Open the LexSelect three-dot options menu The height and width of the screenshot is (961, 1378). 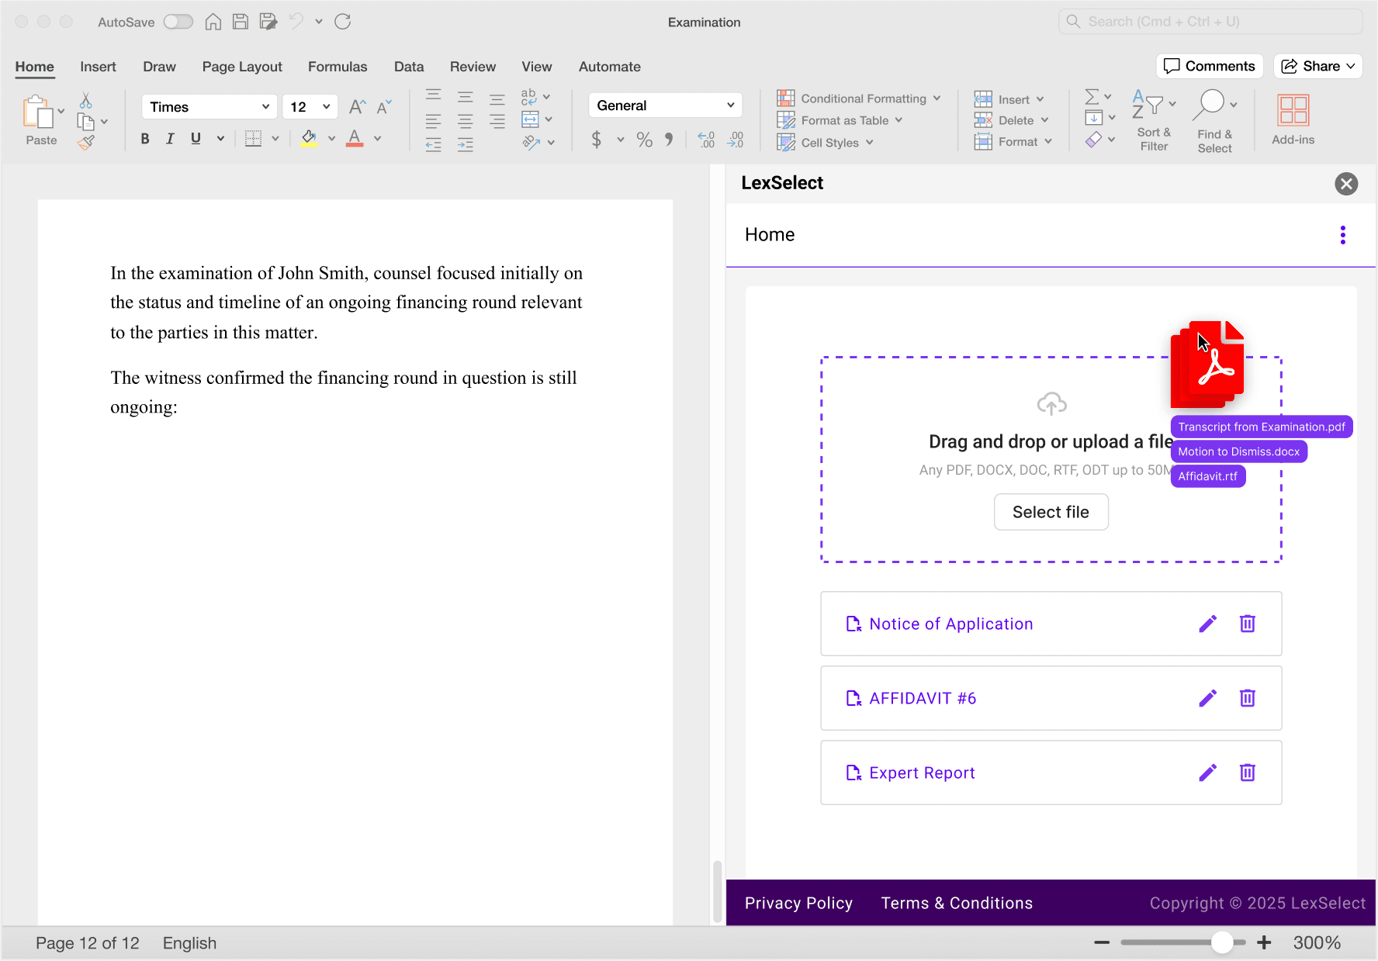click(1342, 235)
